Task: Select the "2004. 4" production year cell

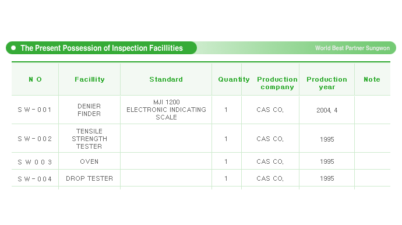Action: coord(327,110)
